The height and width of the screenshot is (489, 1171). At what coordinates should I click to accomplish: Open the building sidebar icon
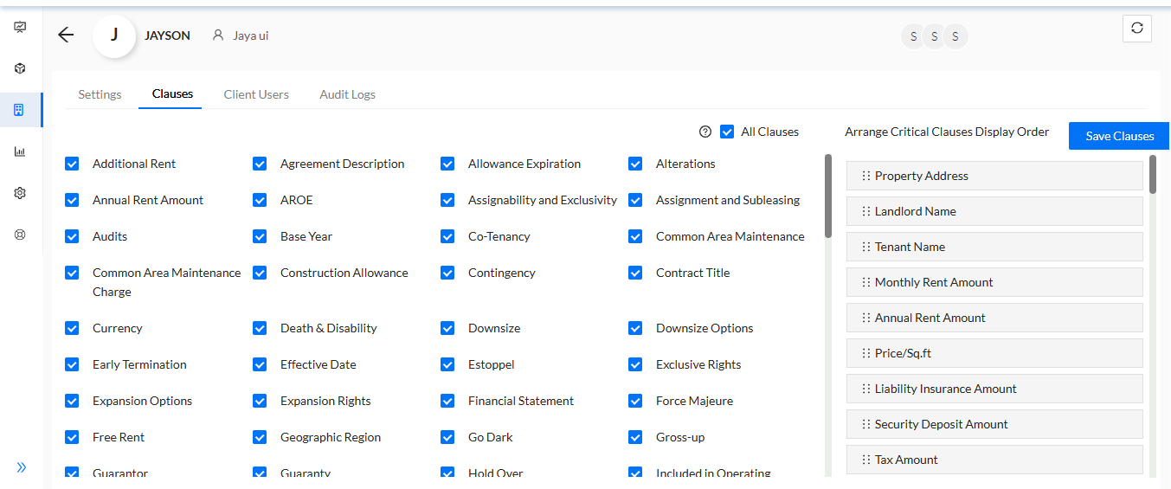pyautogui.click(x=20, y=110)
